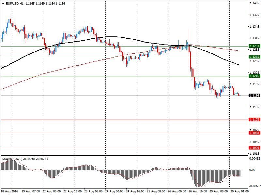Click the 23 Aug 08:00 time label
261x195 pixels.
[93, 191]
